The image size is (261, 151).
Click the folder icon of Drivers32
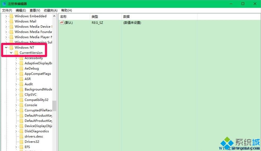point(21,142)
